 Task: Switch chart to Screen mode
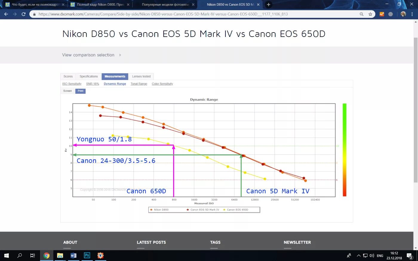(67, 91)
